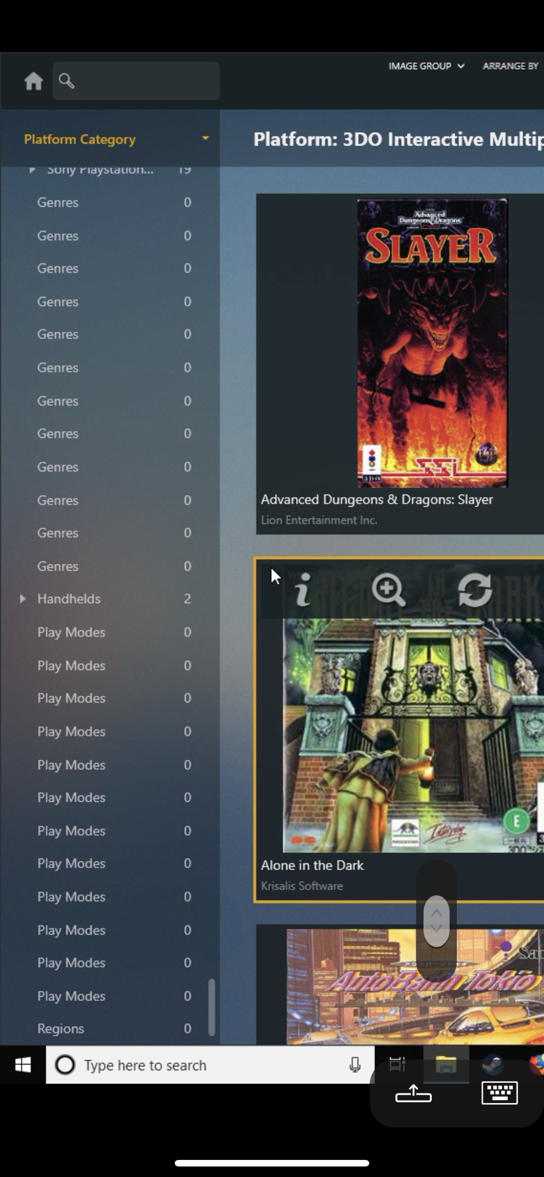
Task: Show the on-screen keyboard overlay
Action: point(499,1092)
